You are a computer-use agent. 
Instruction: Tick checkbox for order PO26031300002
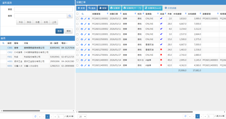click(x=77, y=19)
